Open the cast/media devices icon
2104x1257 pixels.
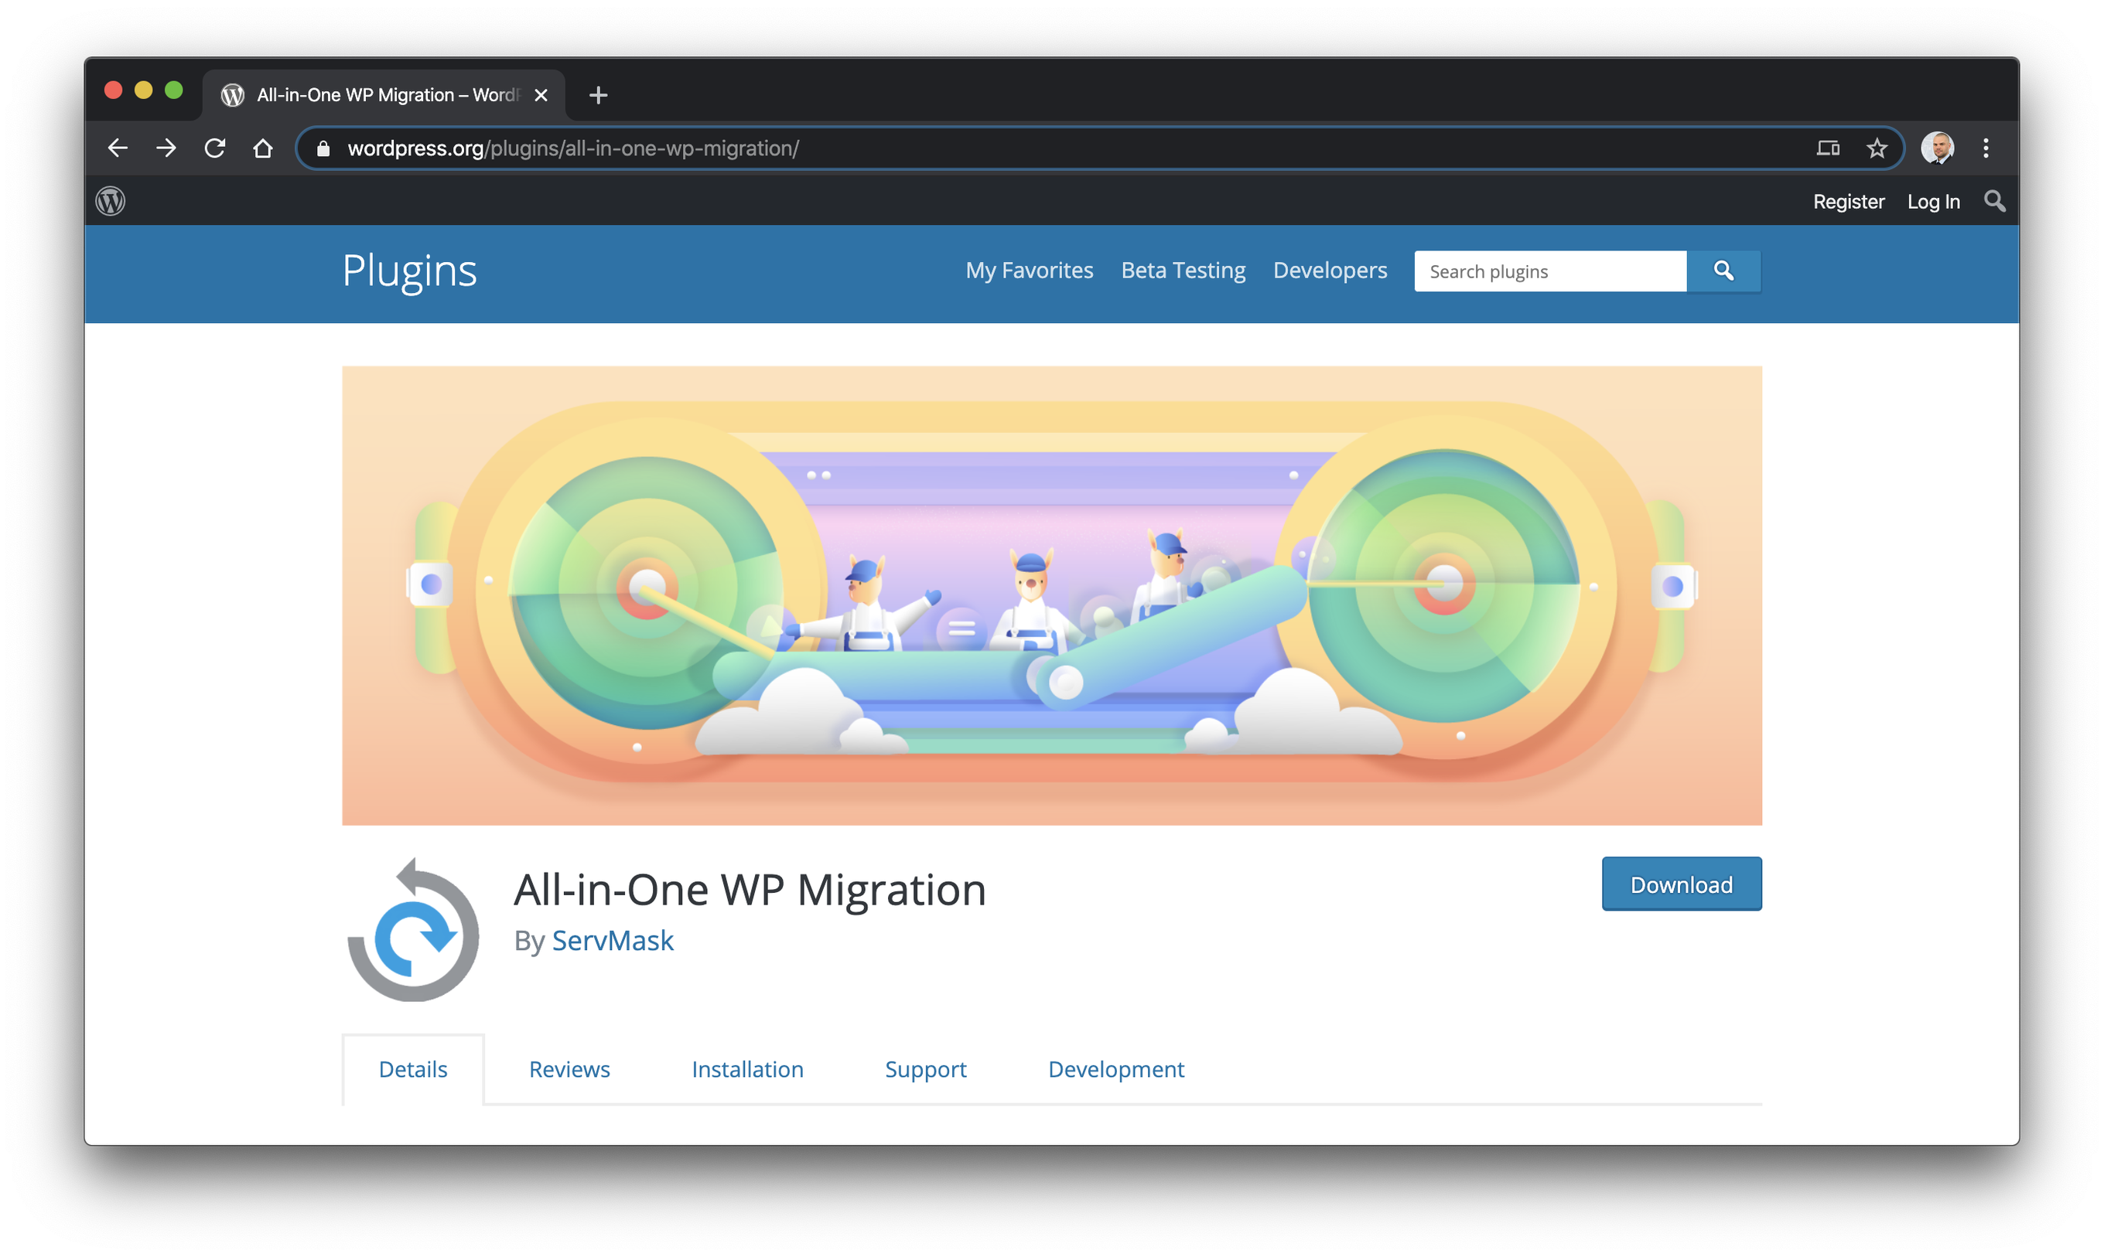coord(1828,148)
